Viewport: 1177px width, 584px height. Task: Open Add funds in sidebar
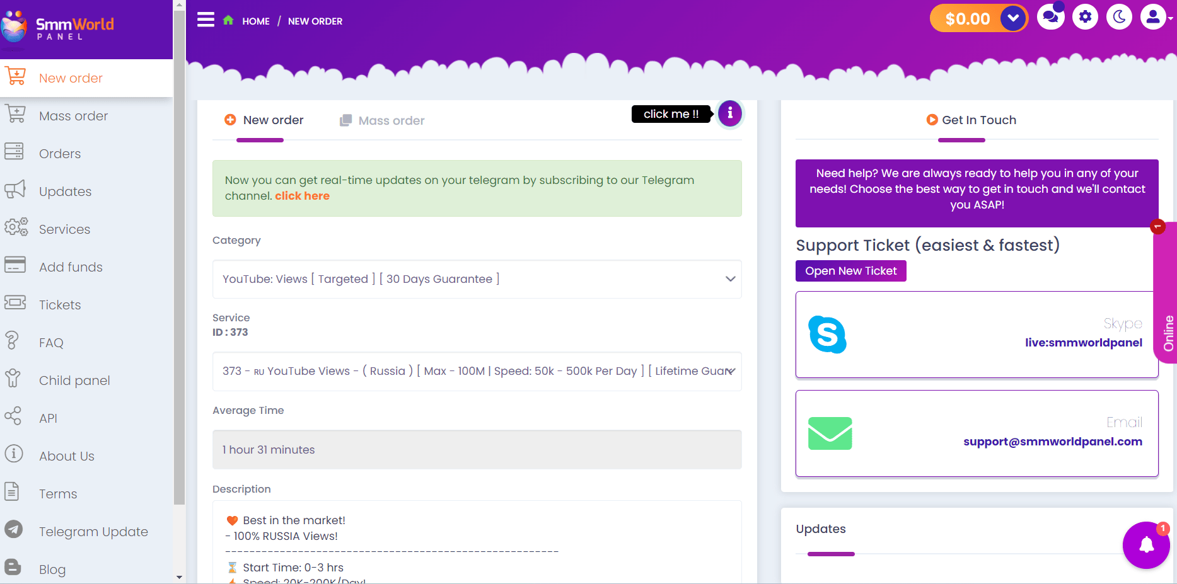tap(71, 267)
